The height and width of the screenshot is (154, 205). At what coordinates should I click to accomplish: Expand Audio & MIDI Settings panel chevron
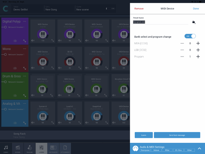[x=199, y=149]
